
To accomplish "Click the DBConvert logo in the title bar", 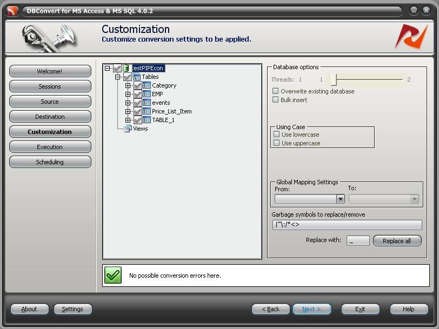I will [x=12, y=11].
